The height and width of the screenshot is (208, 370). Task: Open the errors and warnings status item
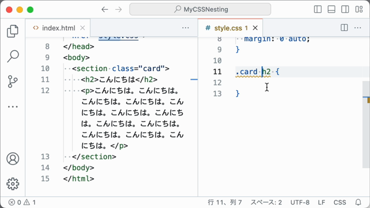22,202
